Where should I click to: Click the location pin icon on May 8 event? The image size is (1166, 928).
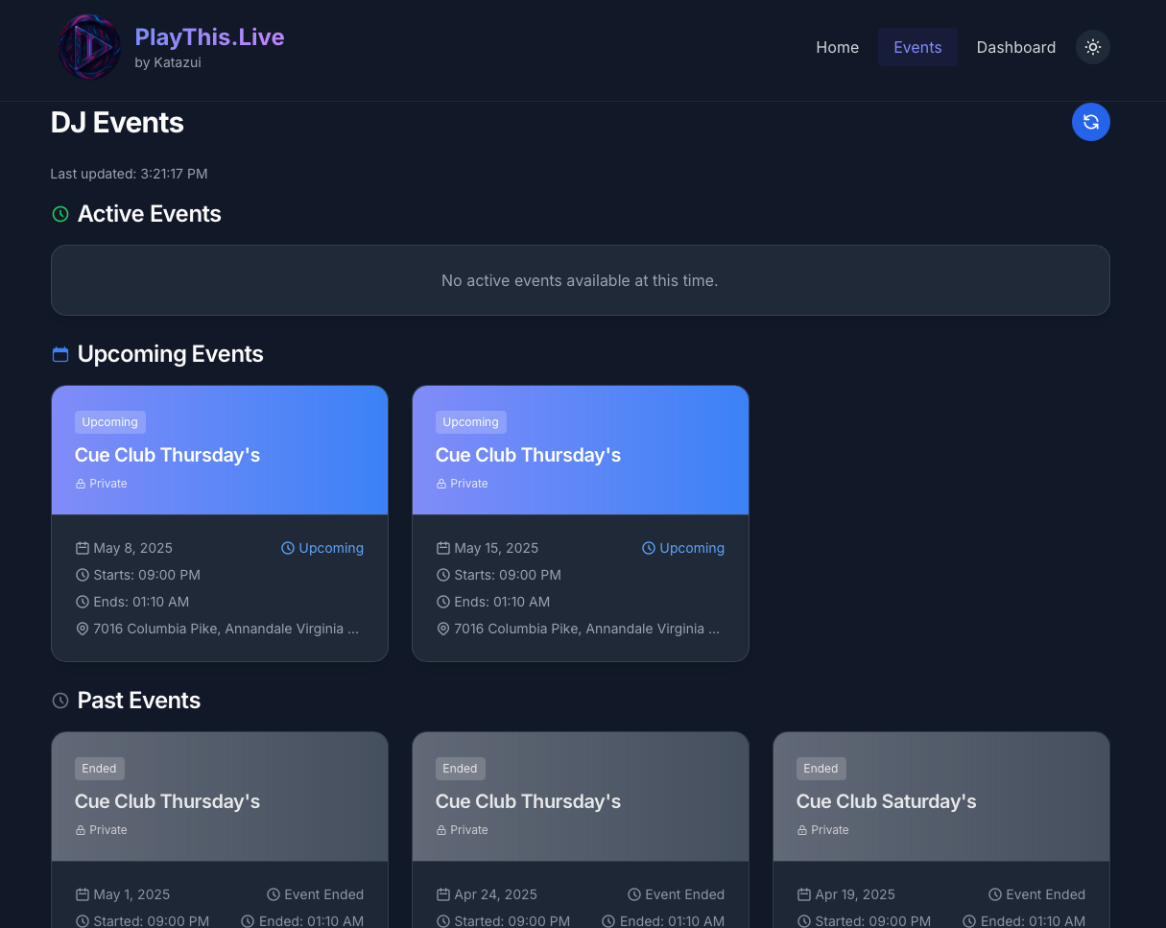[x=82, y=629]
